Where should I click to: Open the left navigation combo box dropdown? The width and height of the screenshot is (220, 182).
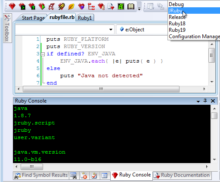[x=111, y=30]
